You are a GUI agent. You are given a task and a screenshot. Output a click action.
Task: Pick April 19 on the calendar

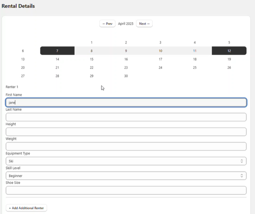[x=229, y=59]
